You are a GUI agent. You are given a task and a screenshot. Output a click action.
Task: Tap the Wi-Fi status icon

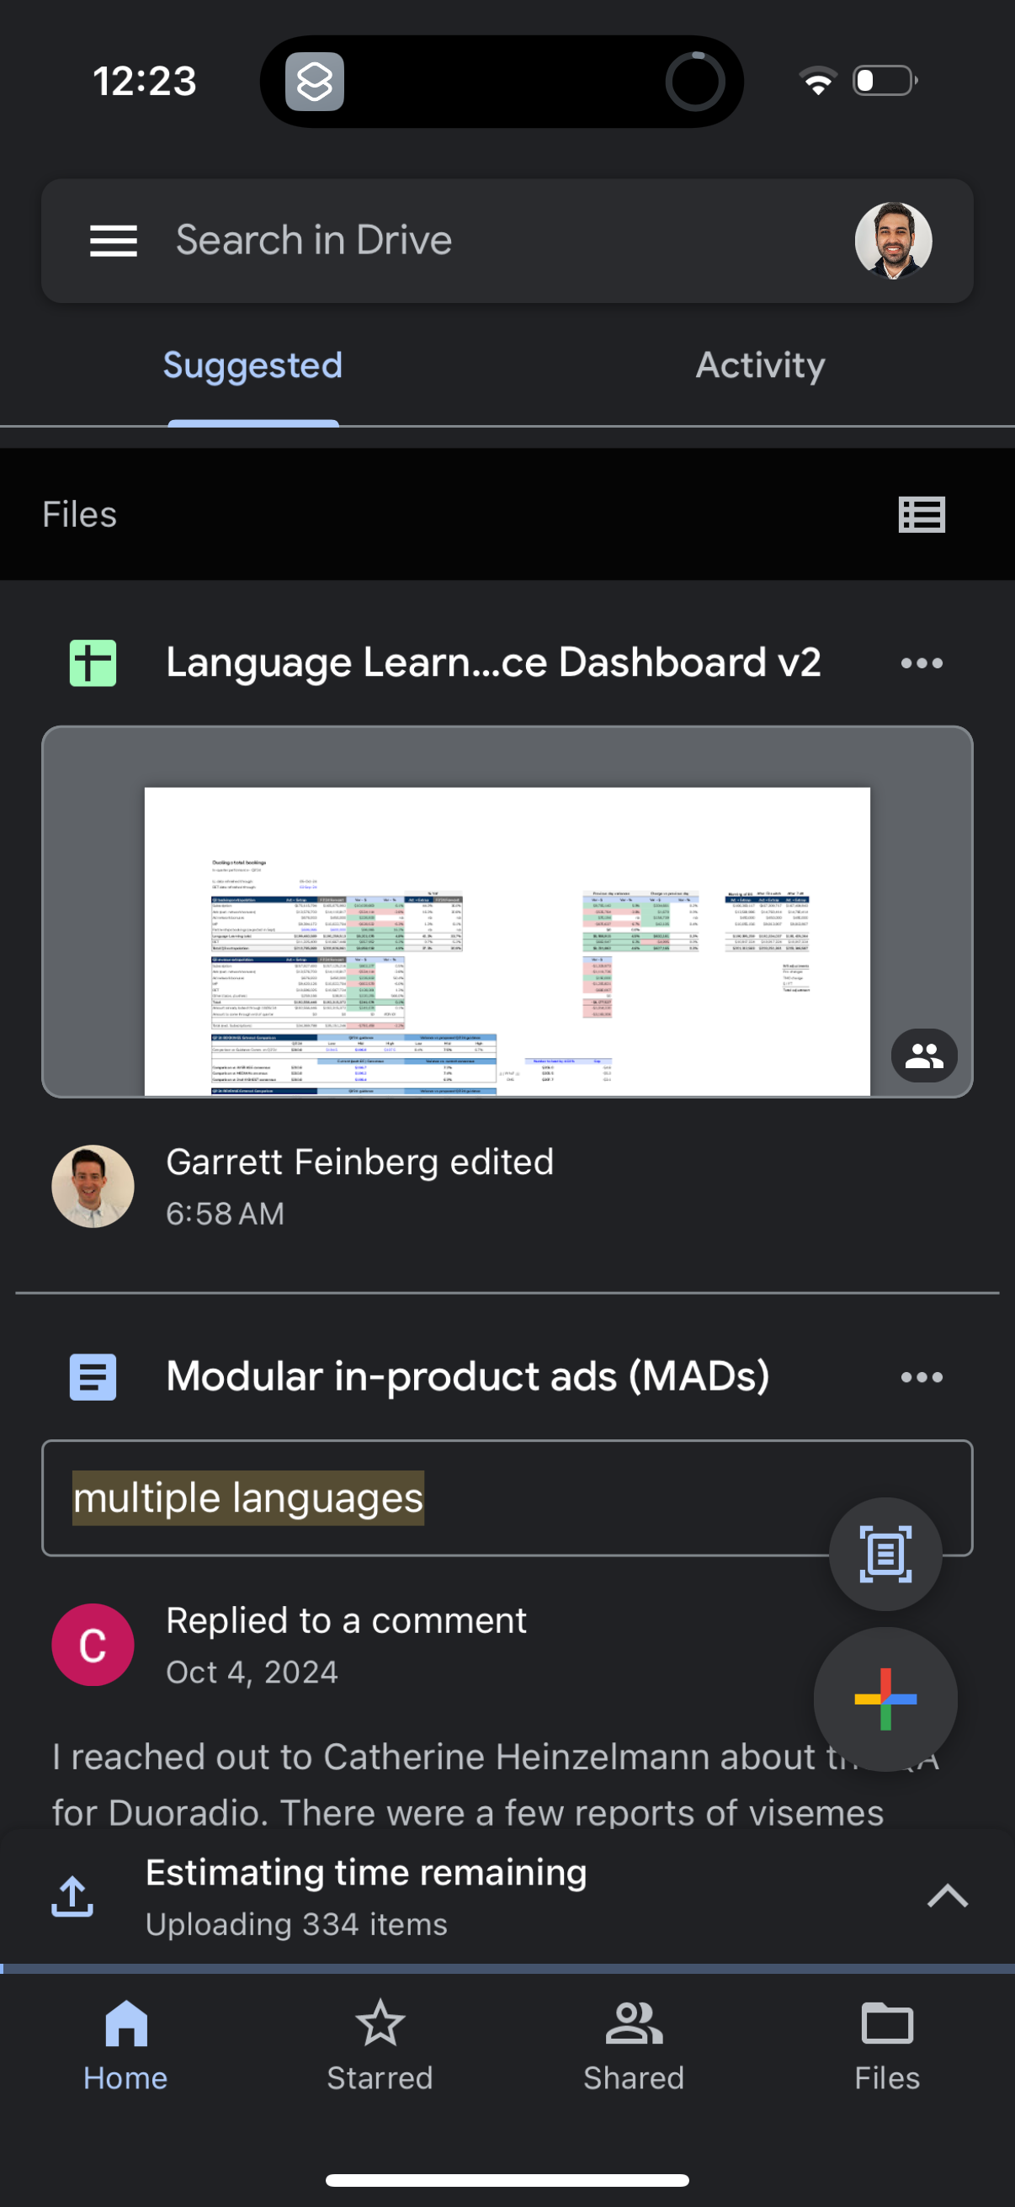coord(818,81)
